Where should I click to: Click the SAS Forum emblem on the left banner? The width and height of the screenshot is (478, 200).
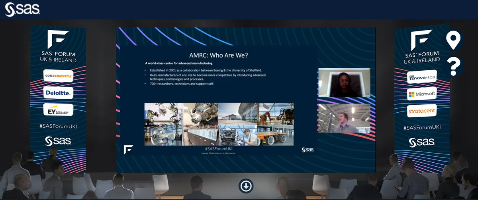coord(59,38)
